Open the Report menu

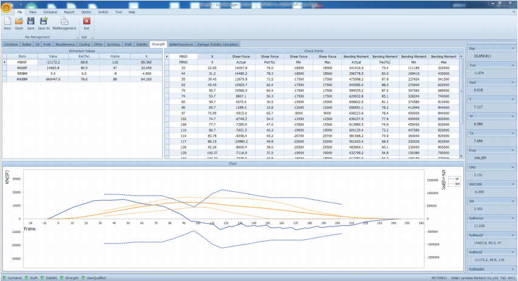(x=69, y=12)
